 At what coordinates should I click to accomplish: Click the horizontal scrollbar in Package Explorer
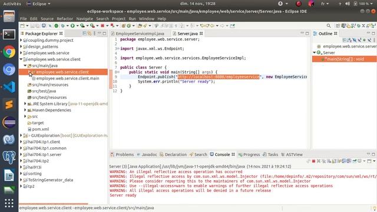54,204
